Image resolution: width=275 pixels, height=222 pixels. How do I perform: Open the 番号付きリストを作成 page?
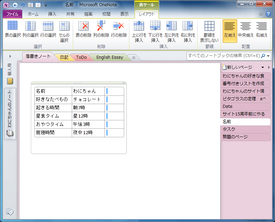(245, 83)
